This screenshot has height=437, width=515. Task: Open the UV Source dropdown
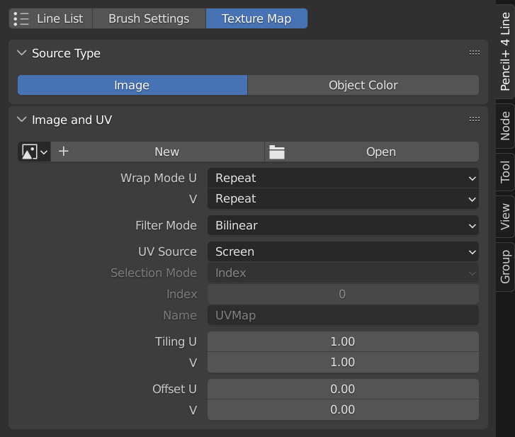[343, 251]
